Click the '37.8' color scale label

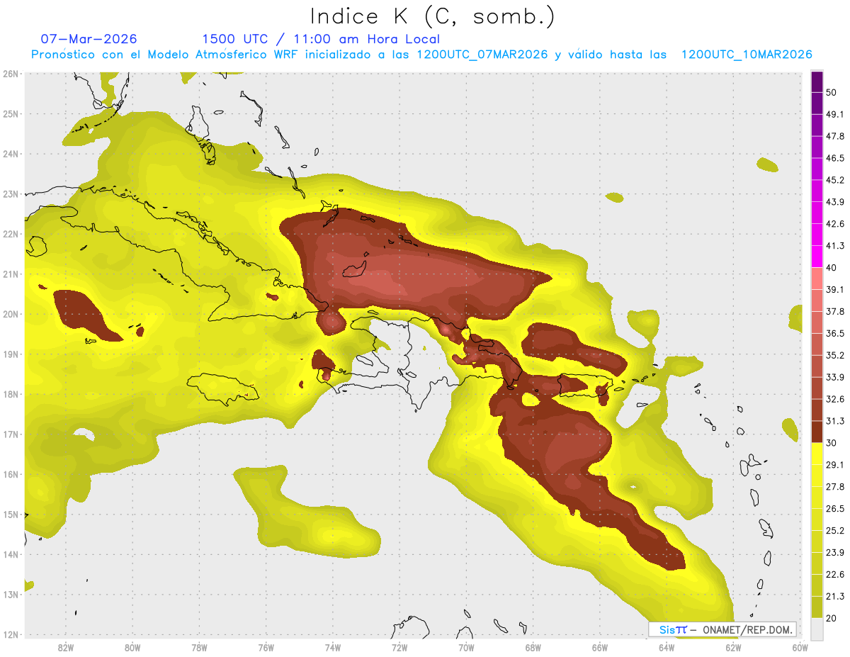[835, 311]
